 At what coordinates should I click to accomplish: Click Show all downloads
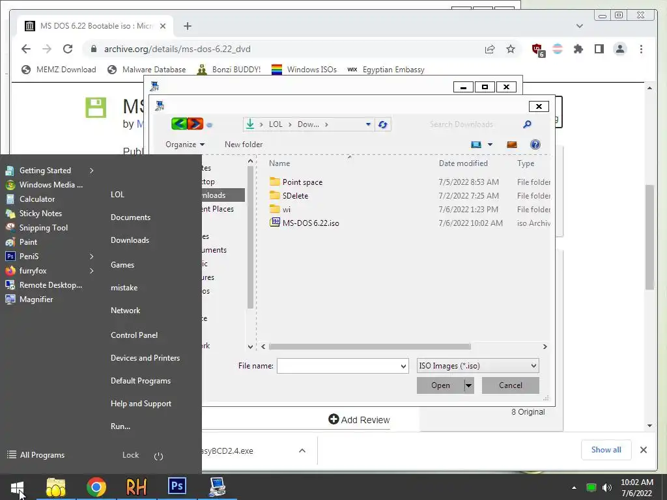(606, 450)
